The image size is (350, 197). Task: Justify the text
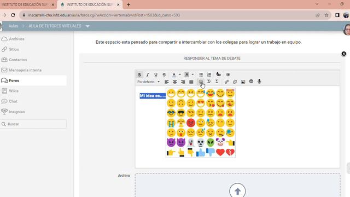click(191, 82)
